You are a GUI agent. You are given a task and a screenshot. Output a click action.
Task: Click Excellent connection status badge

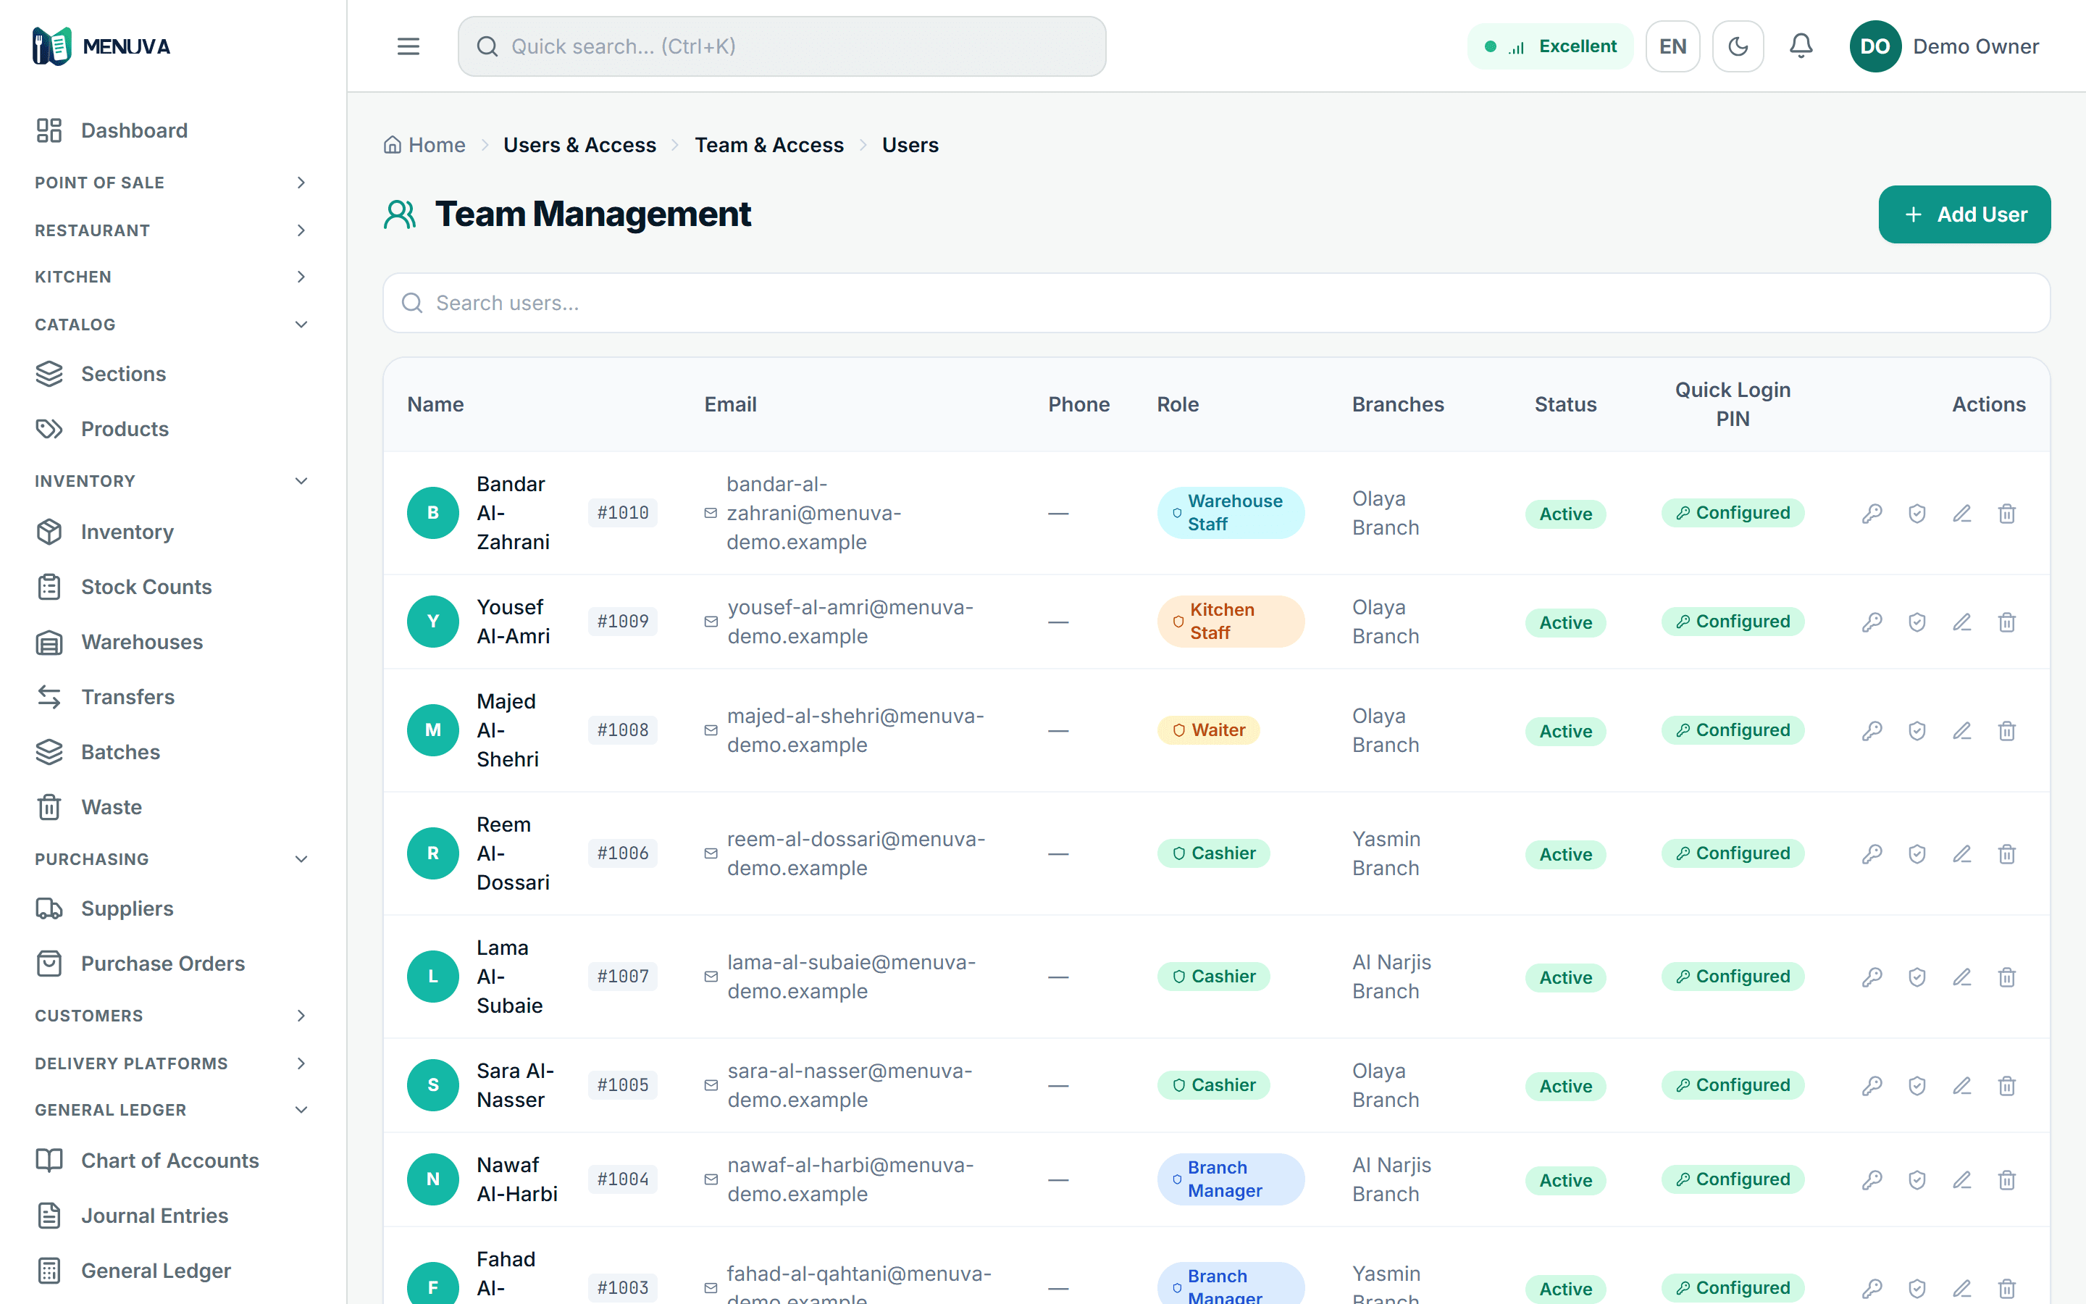pyautogui.click(x=1550, y=46)
